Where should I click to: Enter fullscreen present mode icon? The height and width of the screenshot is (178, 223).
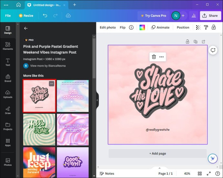[209, 173]
